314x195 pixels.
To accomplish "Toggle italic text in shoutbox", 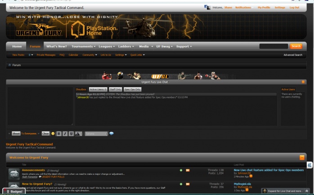I will (x=65, y=133).
